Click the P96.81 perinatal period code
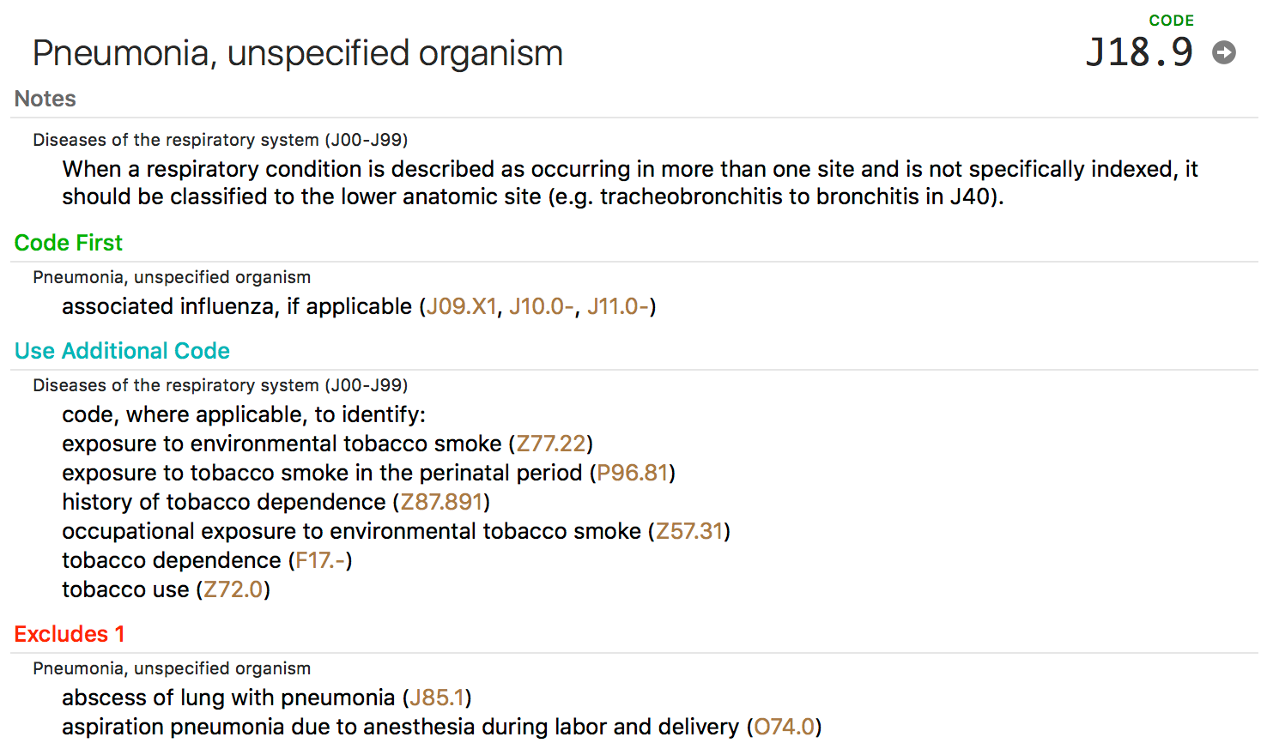1267x743 pixels. coord(633,473)
